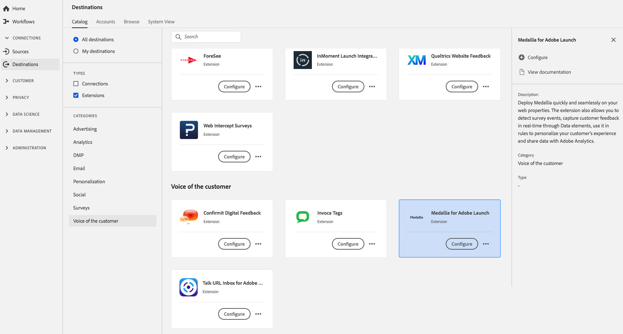Filter by Social category
This screenshot has width=623, height=334.
click(80, 195)
